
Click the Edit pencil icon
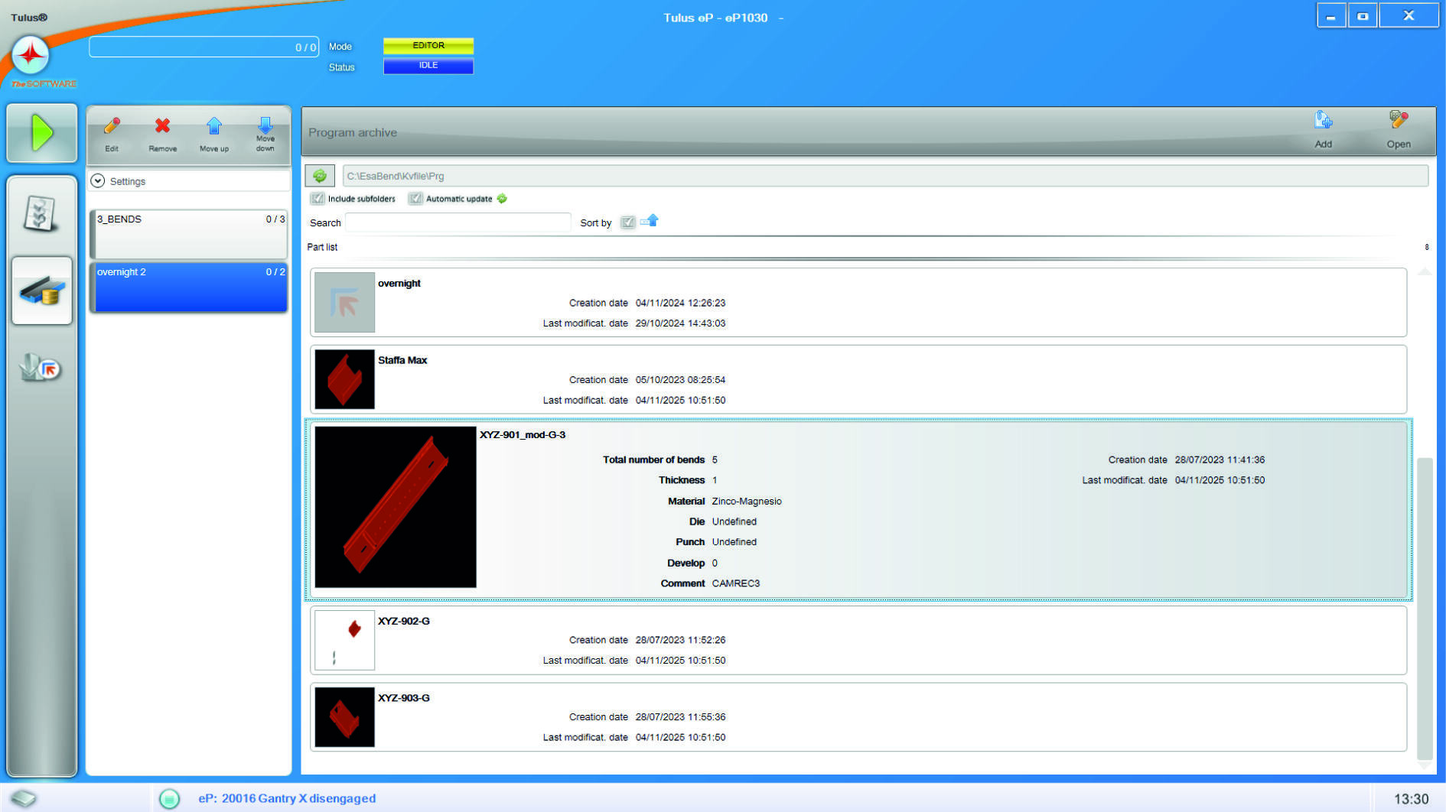click(112, 128)
